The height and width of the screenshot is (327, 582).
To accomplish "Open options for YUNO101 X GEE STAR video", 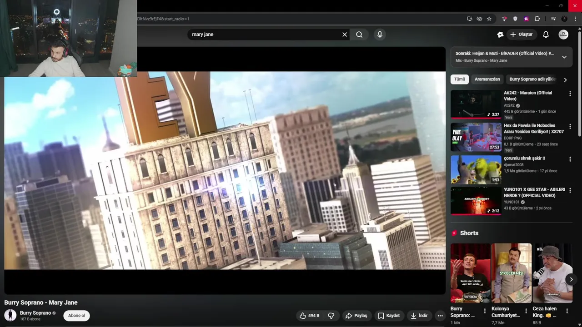I will [x=570, y=190].
